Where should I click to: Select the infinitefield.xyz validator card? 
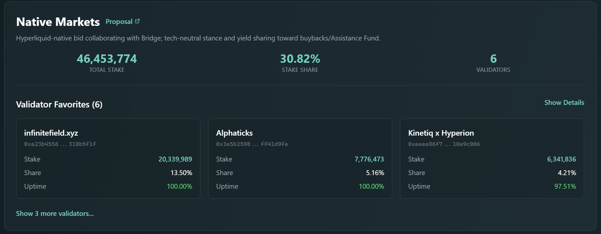[108, 159]
